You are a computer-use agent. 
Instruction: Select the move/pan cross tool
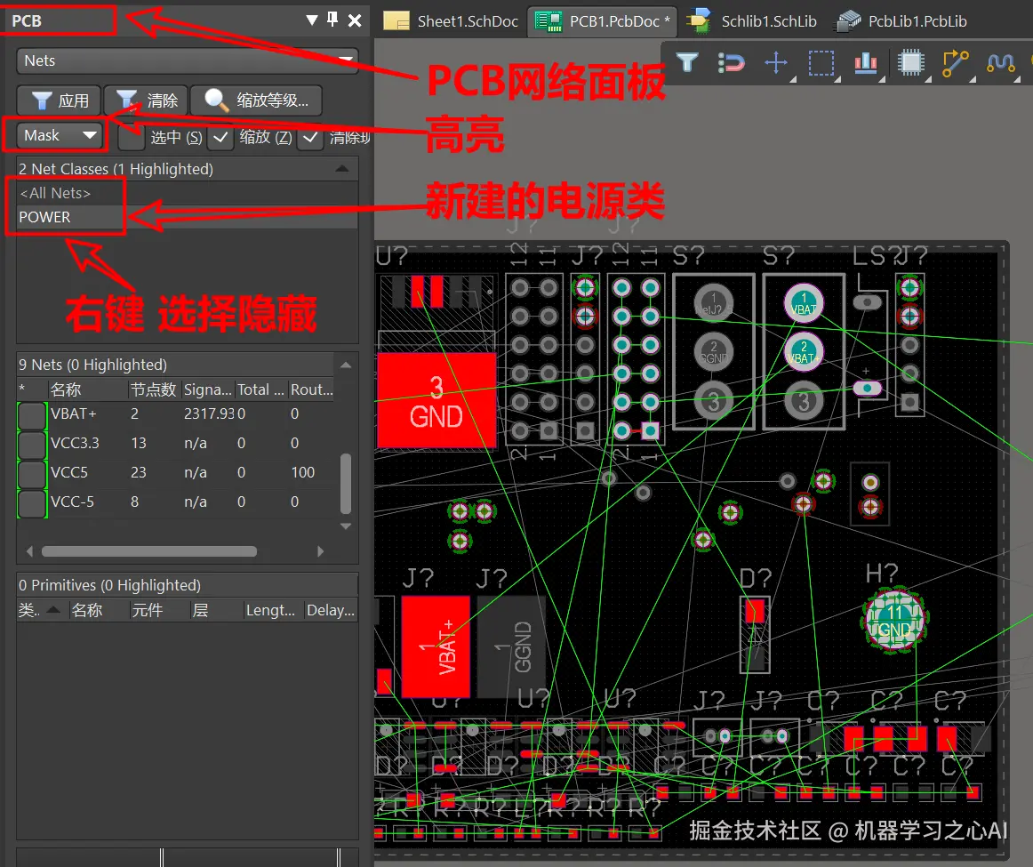click(775, 63)
